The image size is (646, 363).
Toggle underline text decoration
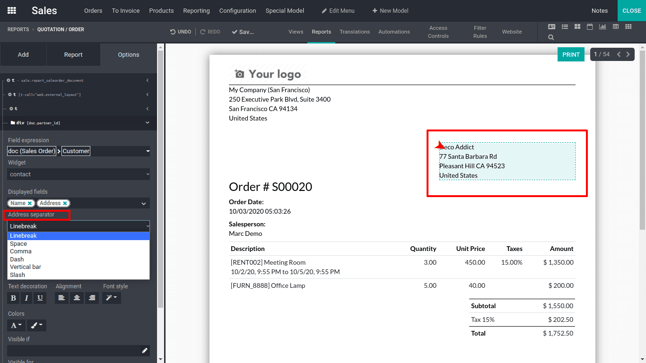[x=40, y=298]
